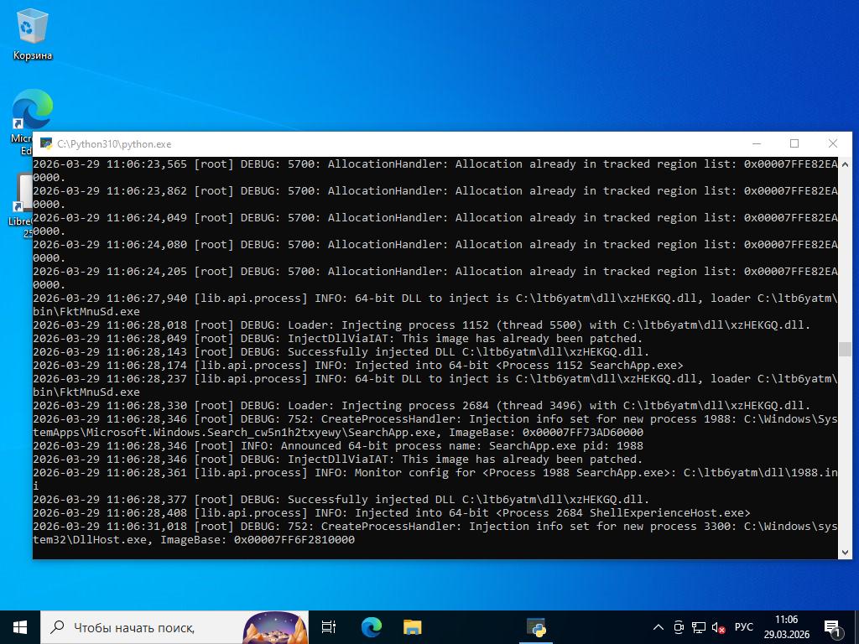Click the muted volume tray icon
The width and height of the screenshot is (859, 644).
pos(719,627)
